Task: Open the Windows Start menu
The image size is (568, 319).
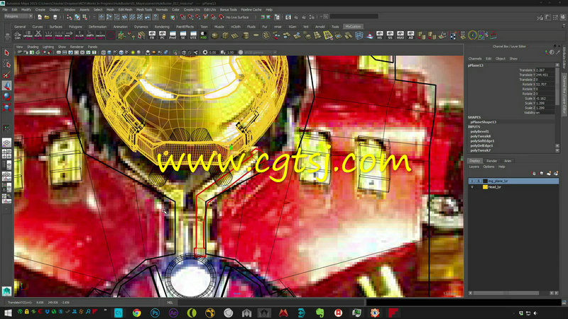Action: point(8,313)
